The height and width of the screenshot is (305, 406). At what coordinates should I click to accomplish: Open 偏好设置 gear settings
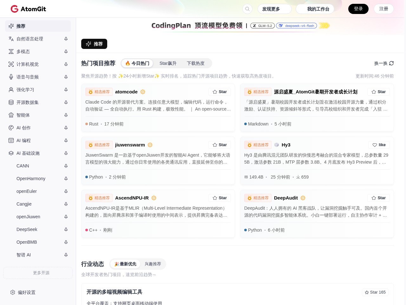coord(13,292)
